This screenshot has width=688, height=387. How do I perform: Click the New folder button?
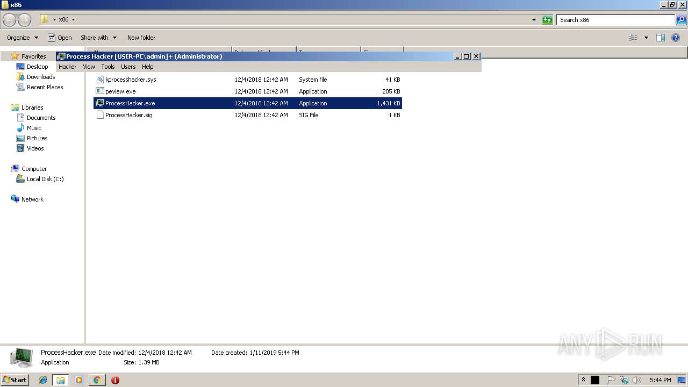pyautogui.click(x=141, y=38)
